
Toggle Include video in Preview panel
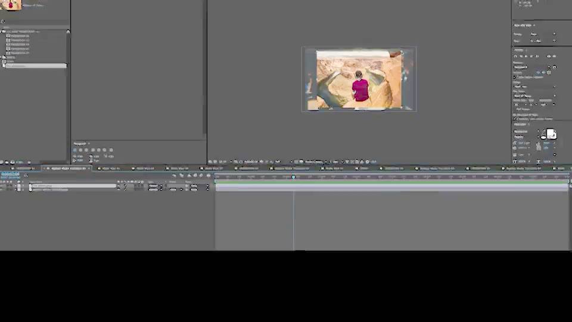pos(538,73)
